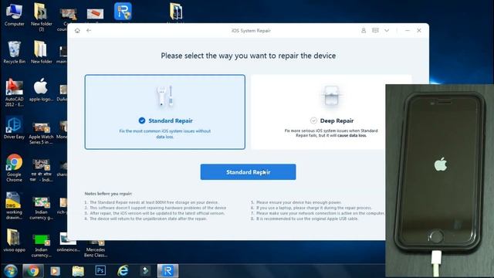Click the Deep Repair data loss description

click(x=331, y=133)
